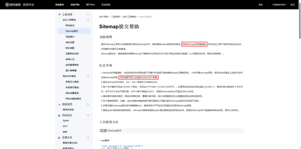Open the 用户中心 top menu
301x149 pixels.
coord(90,5)
